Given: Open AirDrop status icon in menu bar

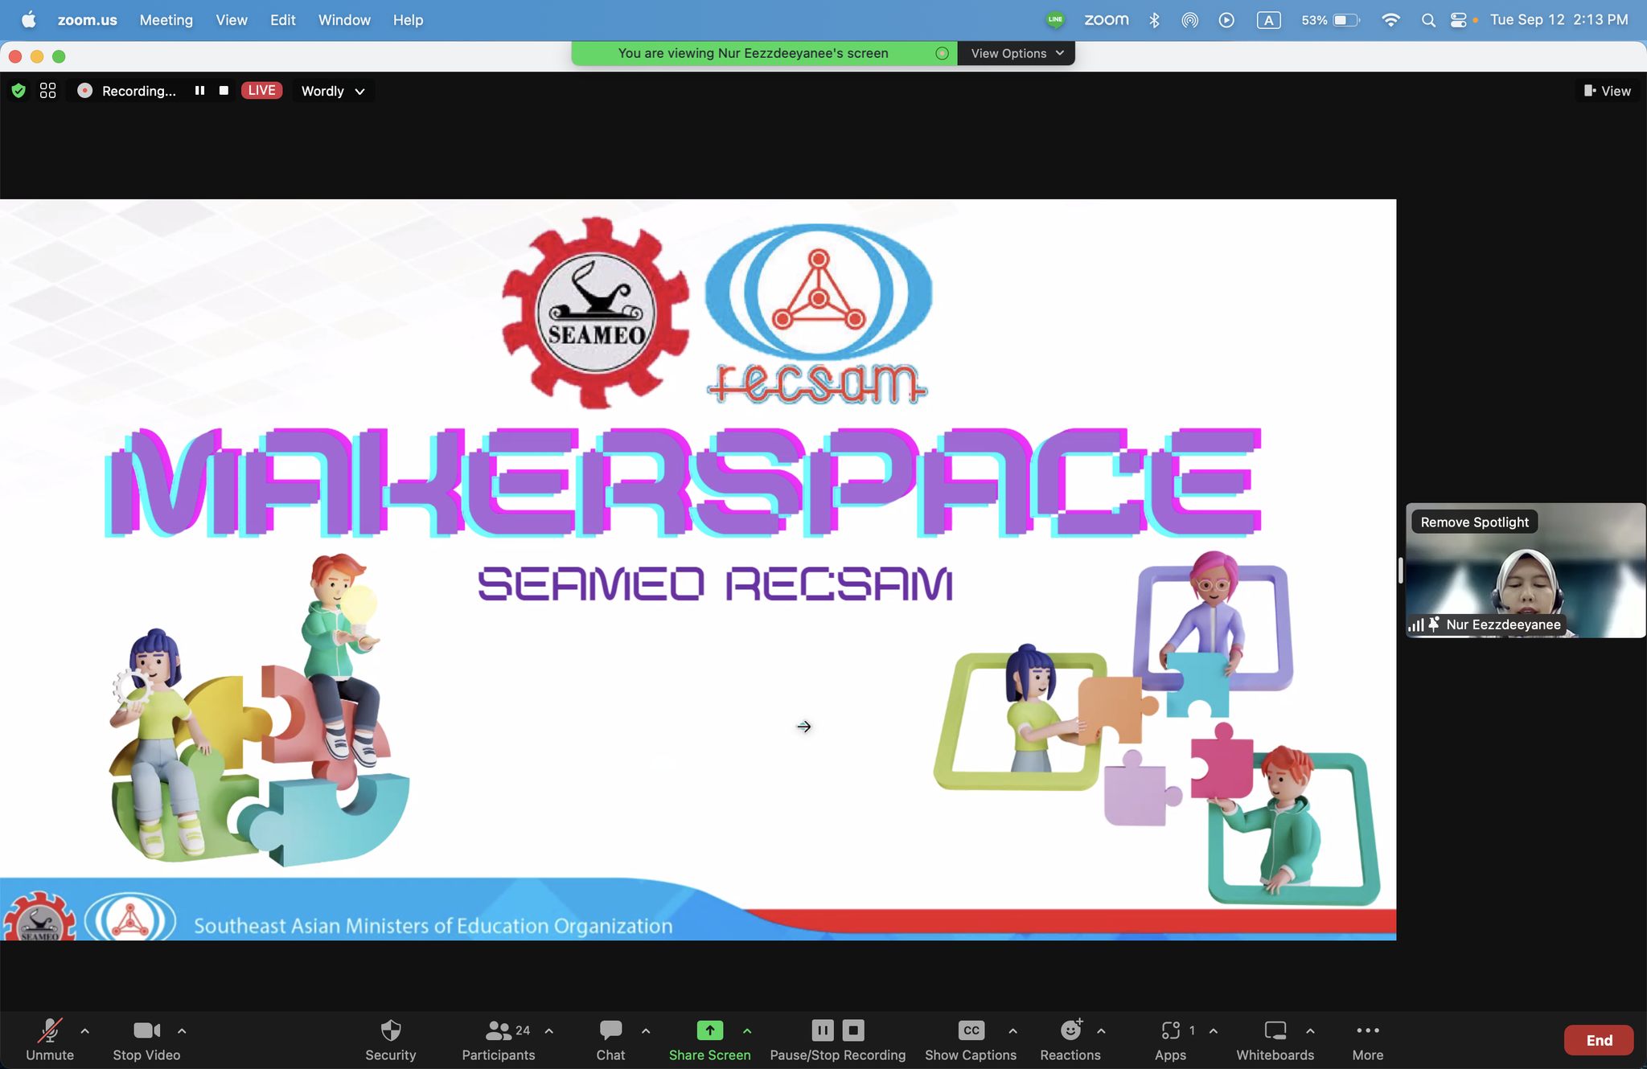Looking at the screenshot, I should [x=1189, y=20].
